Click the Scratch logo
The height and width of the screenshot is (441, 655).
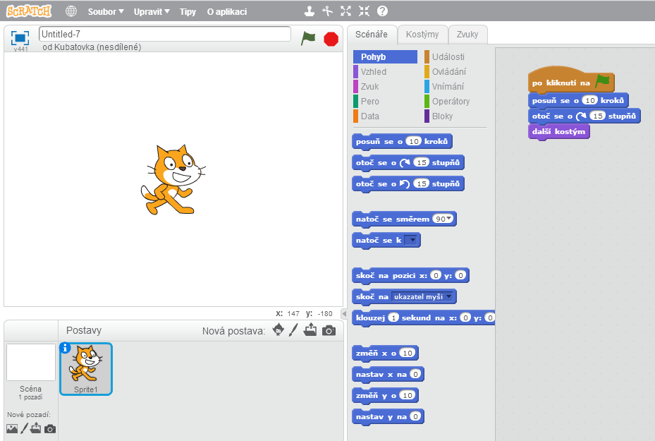[28, 11]
